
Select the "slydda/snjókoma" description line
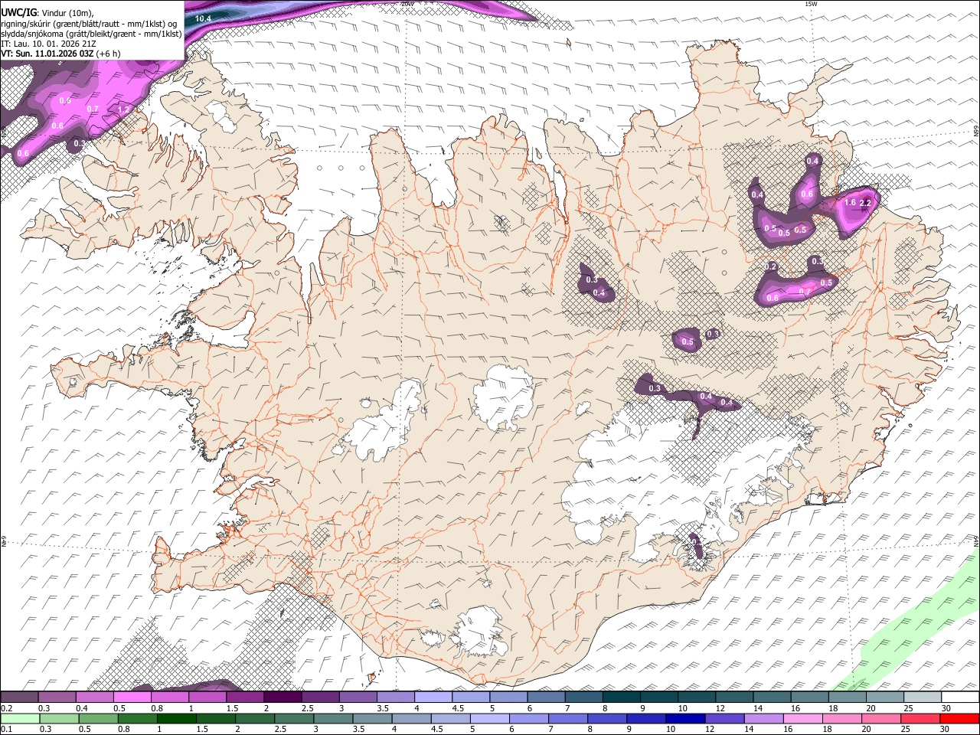point(91,34)
